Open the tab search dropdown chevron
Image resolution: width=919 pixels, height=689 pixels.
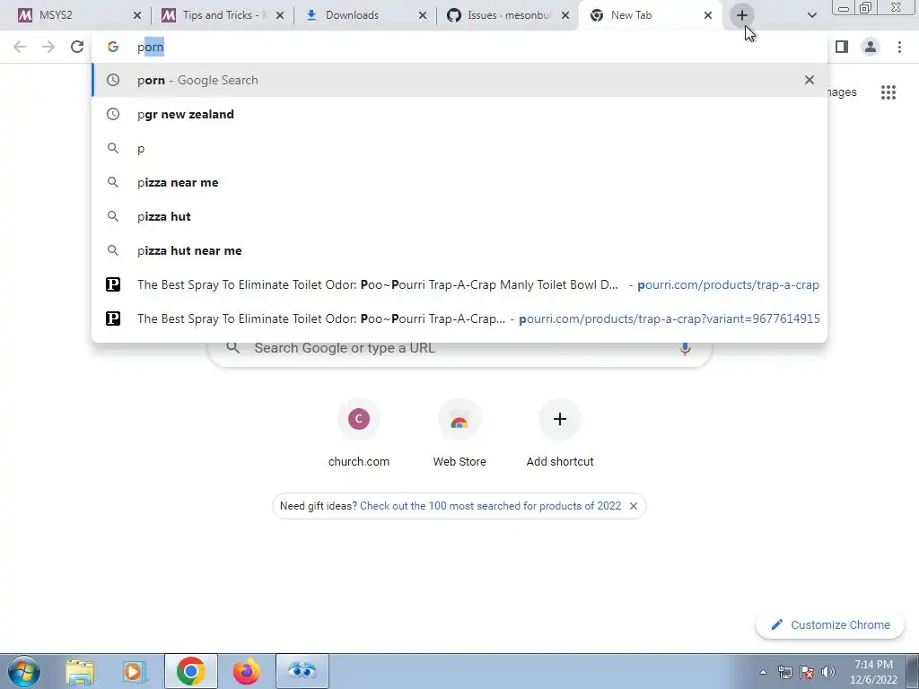(x=811, y=15)
